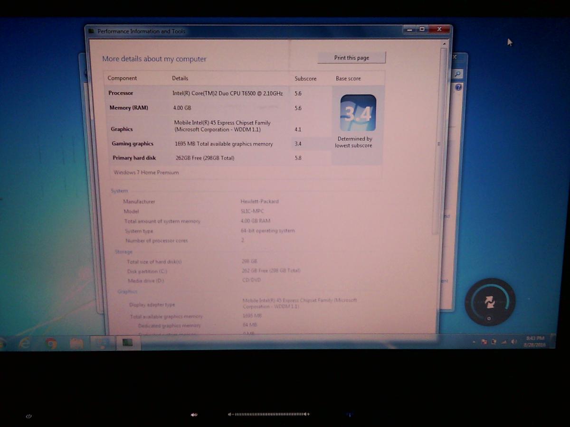Open the blue Help button of the background window
Viewport: 570px width, 427px height.
coord(458,87)
